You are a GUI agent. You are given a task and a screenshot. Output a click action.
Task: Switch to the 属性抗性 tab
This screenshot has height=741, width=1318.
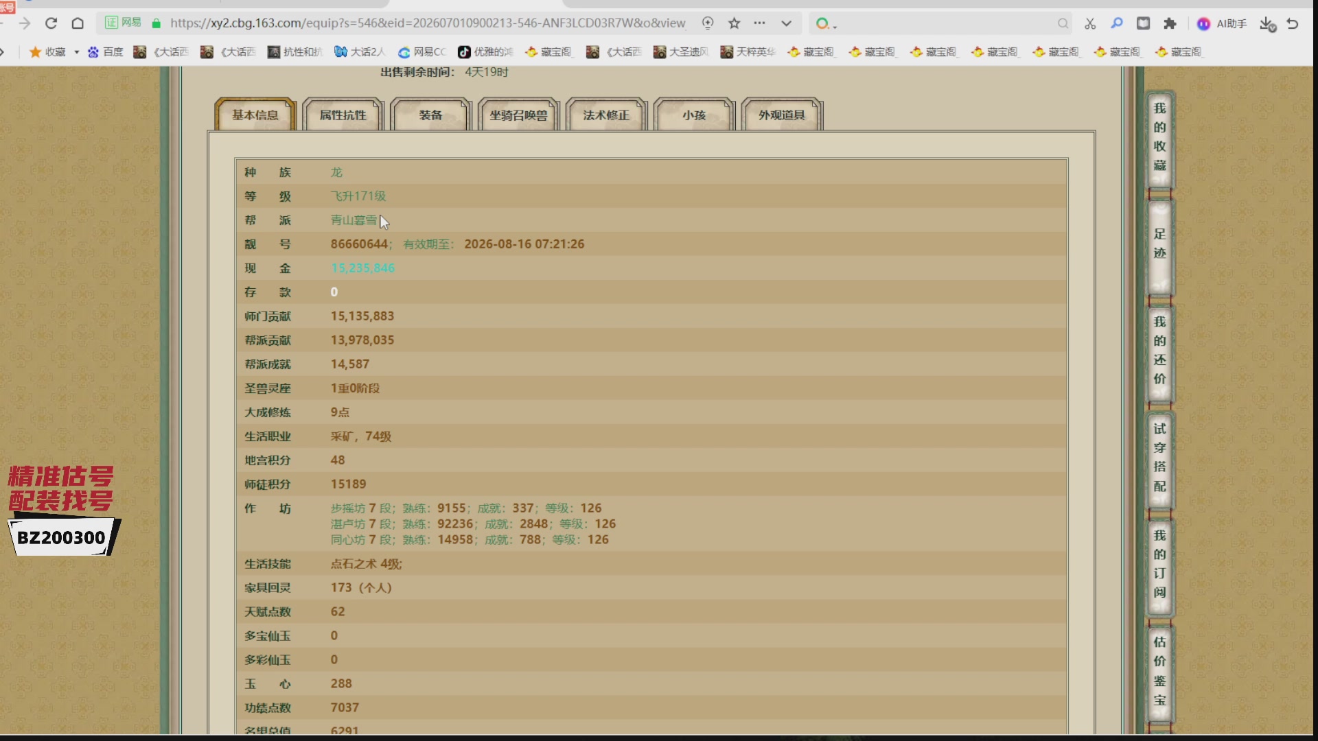click(x=343, y=115)
